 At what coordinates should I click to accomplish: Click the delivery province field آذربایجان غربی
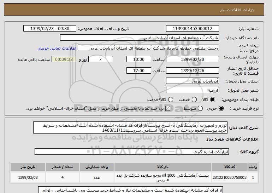193,81
